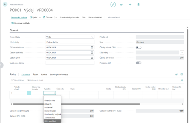The width and height of the screenshot is (190, 123).
Task: Click the pencil edit icon
Action: [113, 5]
